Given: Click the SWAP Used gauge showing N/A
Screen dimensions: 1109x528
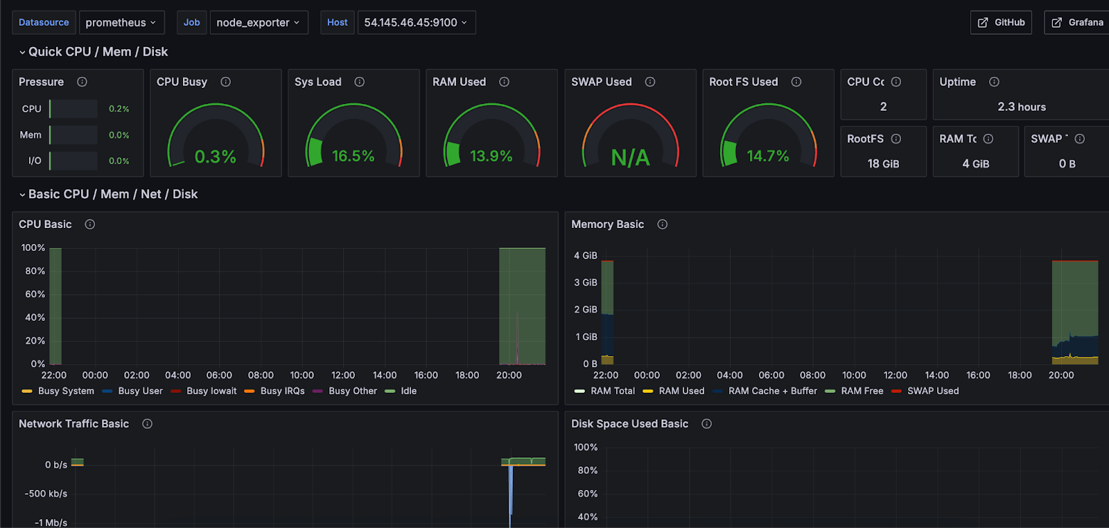Looking at the screenshot, I should tap(630, 136).
